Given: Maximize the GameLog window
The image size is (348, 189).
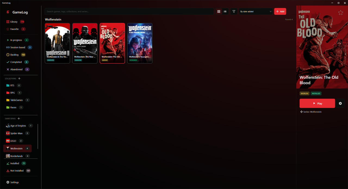Looking at the screenshot, I should pos(338,3).
